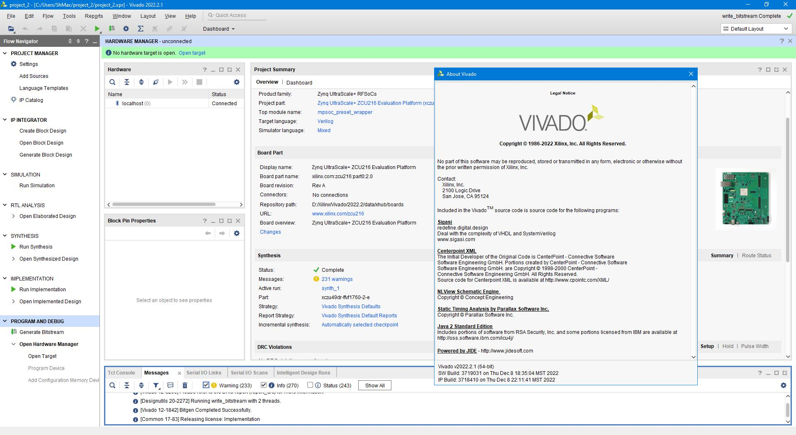Click help icon of Hardware Manager header
This screenshot has width=796, height=435.
click(x=782, y=41)
